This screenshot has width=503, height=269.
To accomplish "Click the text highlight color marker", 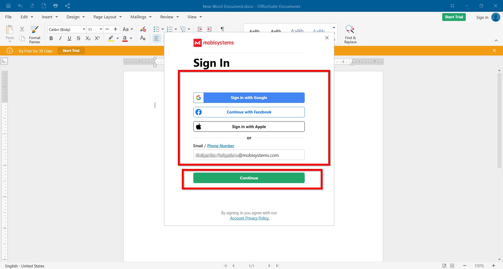I will [111, 39].
